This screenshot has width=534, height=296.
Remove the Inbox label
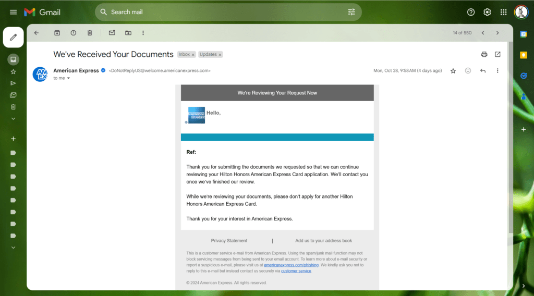(x=193, y=55)
